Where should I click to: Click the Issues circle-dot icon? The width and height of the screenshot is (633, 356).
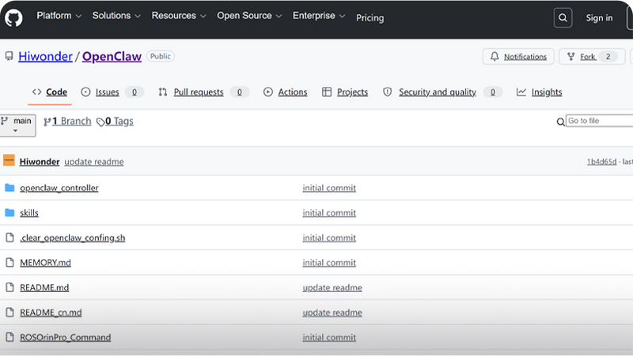coord(85,92)
